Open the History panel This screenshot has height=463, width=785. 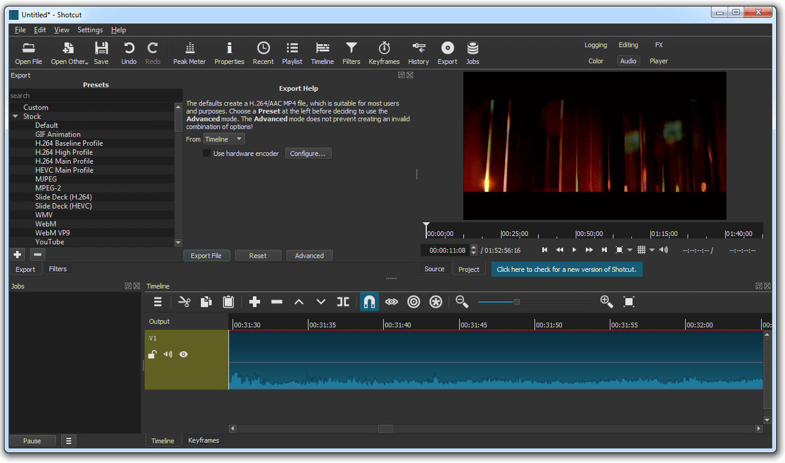click(x=419, y=53)
